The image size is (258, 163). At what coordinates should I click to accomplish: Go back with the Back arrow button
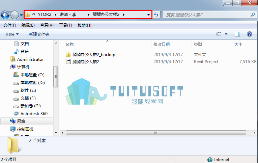(x=5, y=15)
